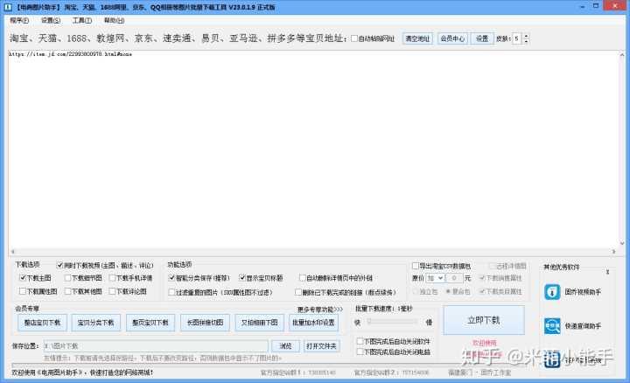Screen dimensions: 630x383
Task: Open the 会员中心 button
Action: [453, 38]
